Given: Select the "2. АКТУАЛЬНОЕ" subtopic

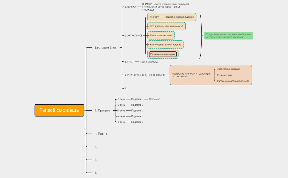Looking at the screenshot, I should (x=134, y=35).
